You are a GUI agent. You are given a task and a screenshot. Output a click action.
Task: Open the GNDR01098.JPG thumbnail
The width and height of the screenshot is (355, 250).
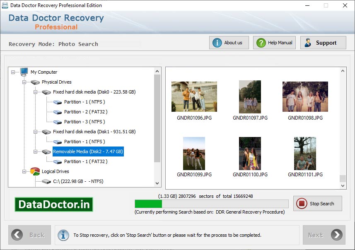[305, 96]
